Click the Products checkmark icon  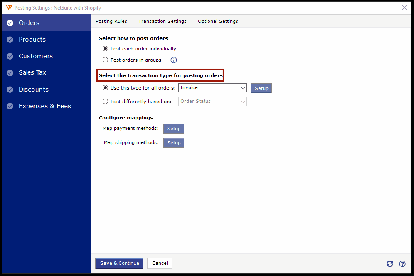[10, 40]
